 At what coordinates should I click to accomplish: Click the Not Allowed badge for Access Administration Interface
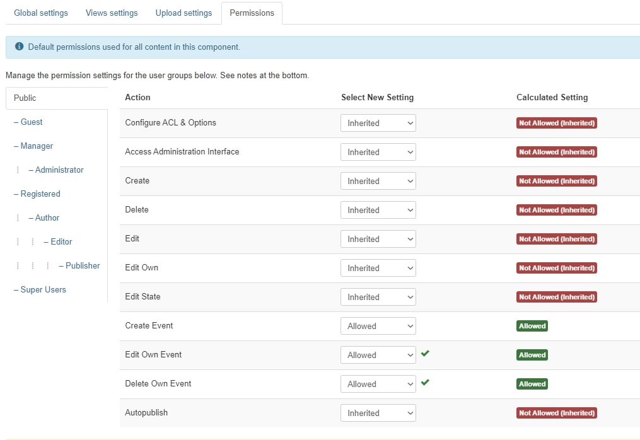pyautogui.click(x=556, y=152)
